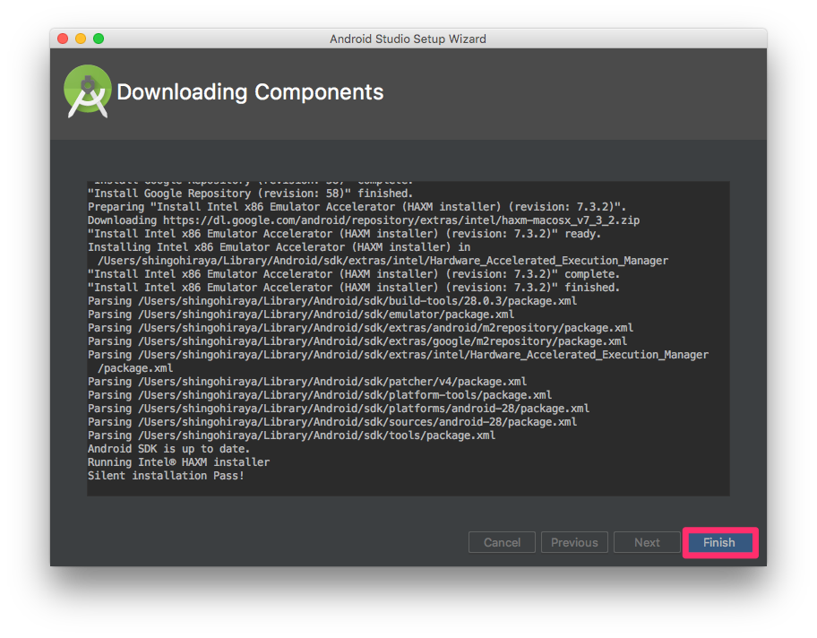Click the line 'Android SDK is up to date.'
Image resolution: width=817 pixels, height=638 pixels.
[x=168, y=448]
